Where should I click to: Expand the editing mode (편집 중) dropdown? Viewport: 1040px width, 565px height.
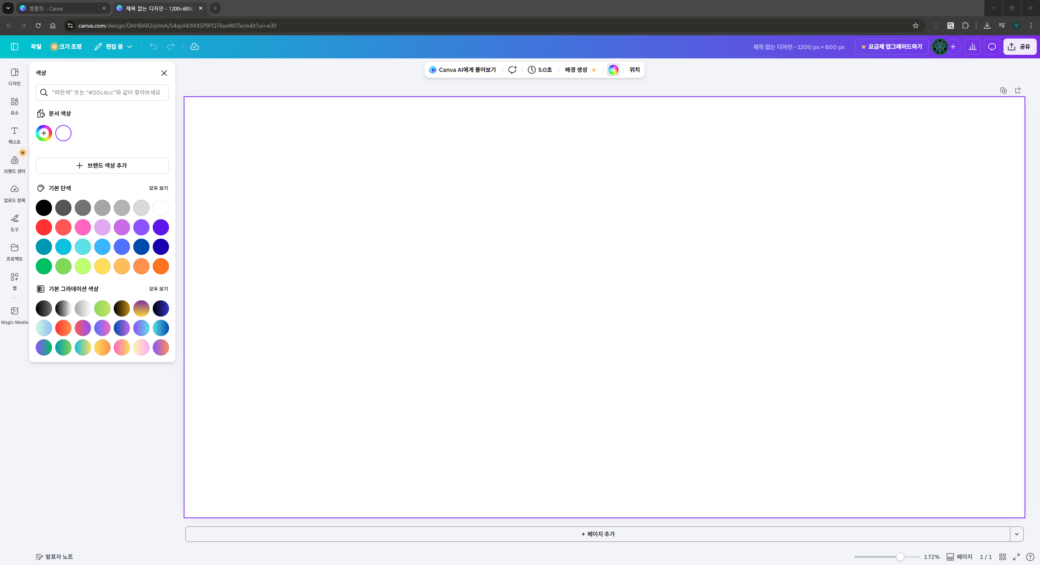coord(114,47)
